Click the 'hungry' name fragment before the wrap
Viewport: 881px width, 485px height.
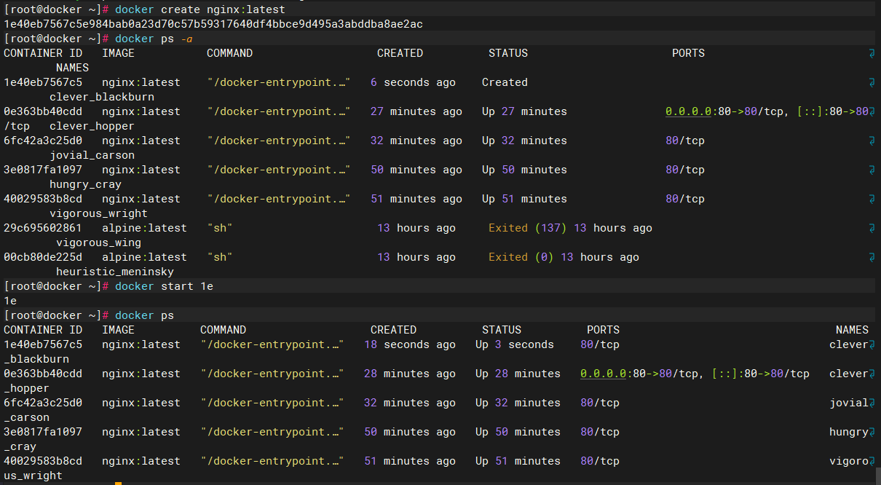coord(849,432)
